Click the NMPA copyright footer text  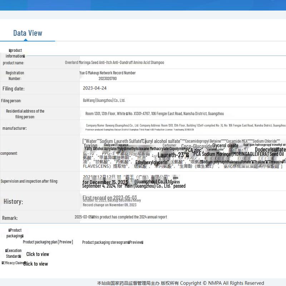point(180,283)
